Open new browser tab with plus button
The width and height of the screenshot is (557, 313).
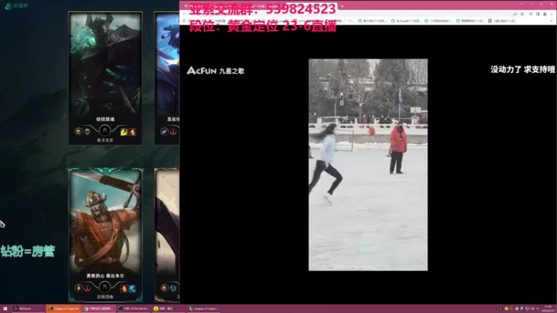(342, 6)
